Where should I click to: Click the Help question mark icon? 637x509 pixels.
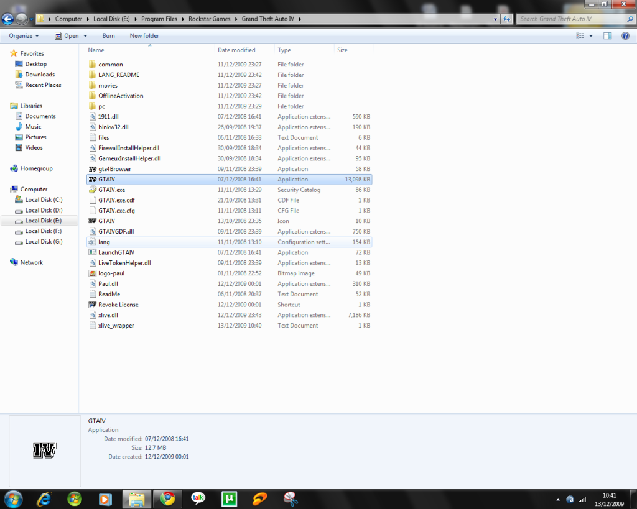(625, 35)
